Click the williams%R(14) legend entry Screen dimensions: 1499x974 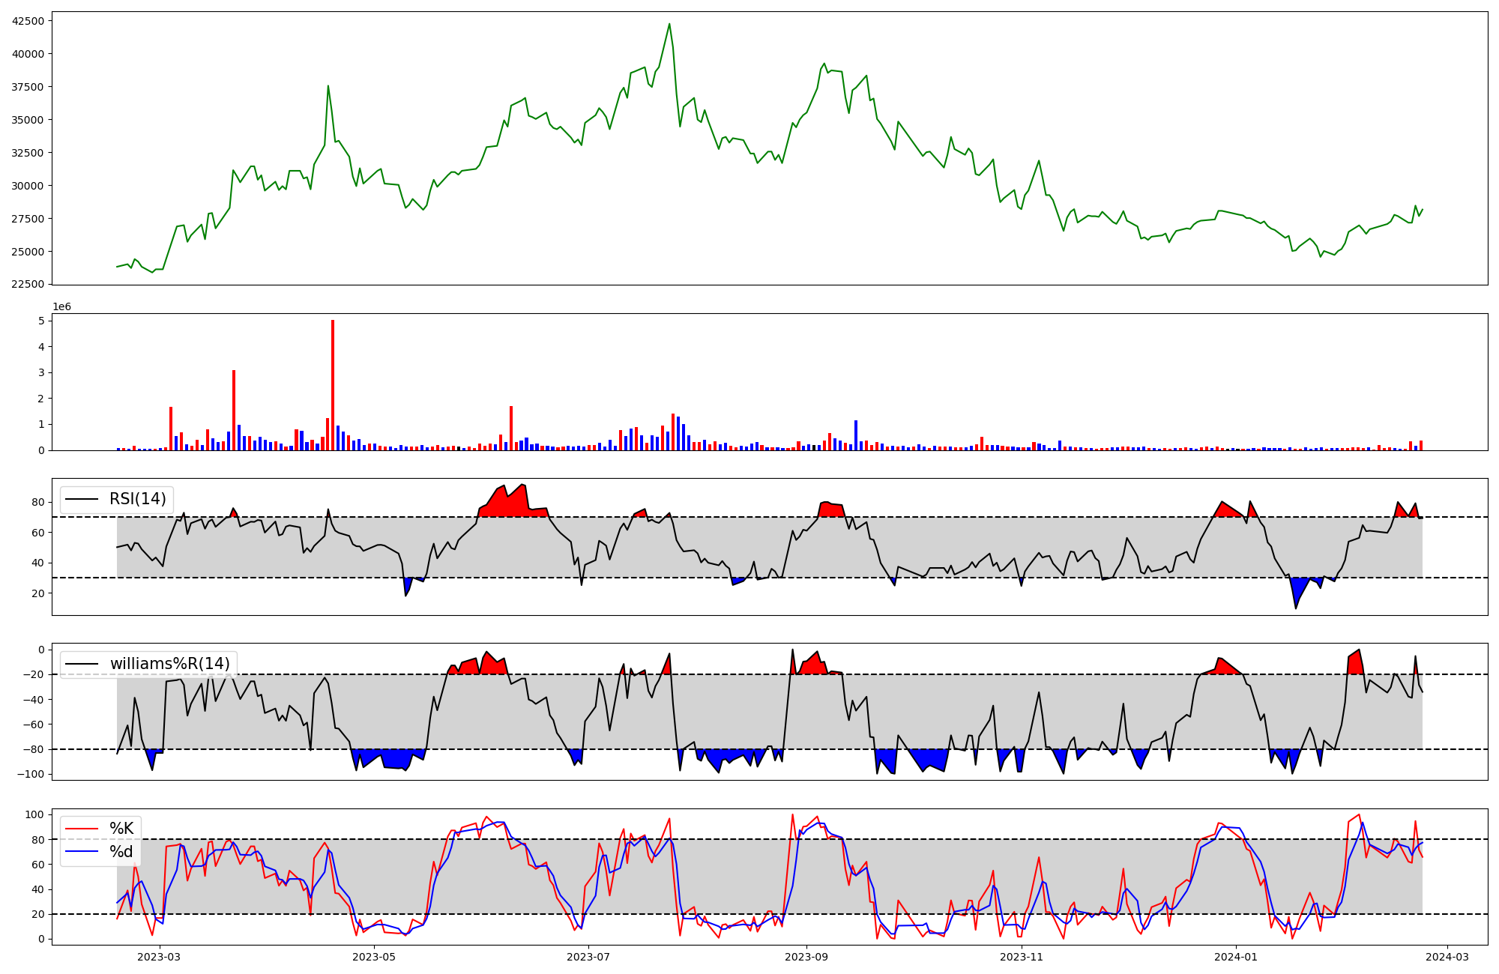169,664
